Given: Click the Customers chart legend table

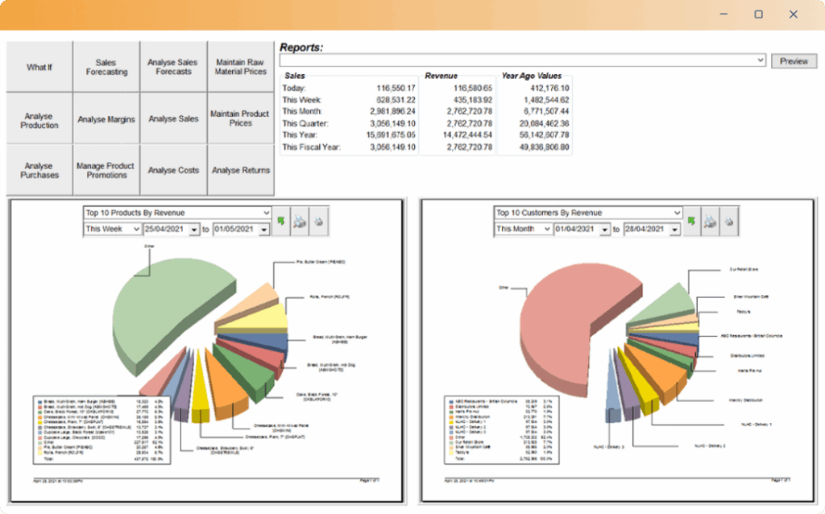Looking at the screenshot, I should point(501,430).
